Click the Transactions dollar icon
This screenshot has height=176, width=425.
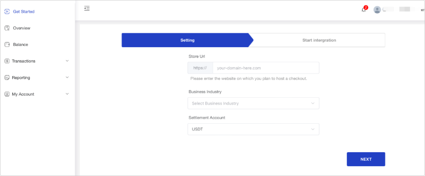pos(7,61)
